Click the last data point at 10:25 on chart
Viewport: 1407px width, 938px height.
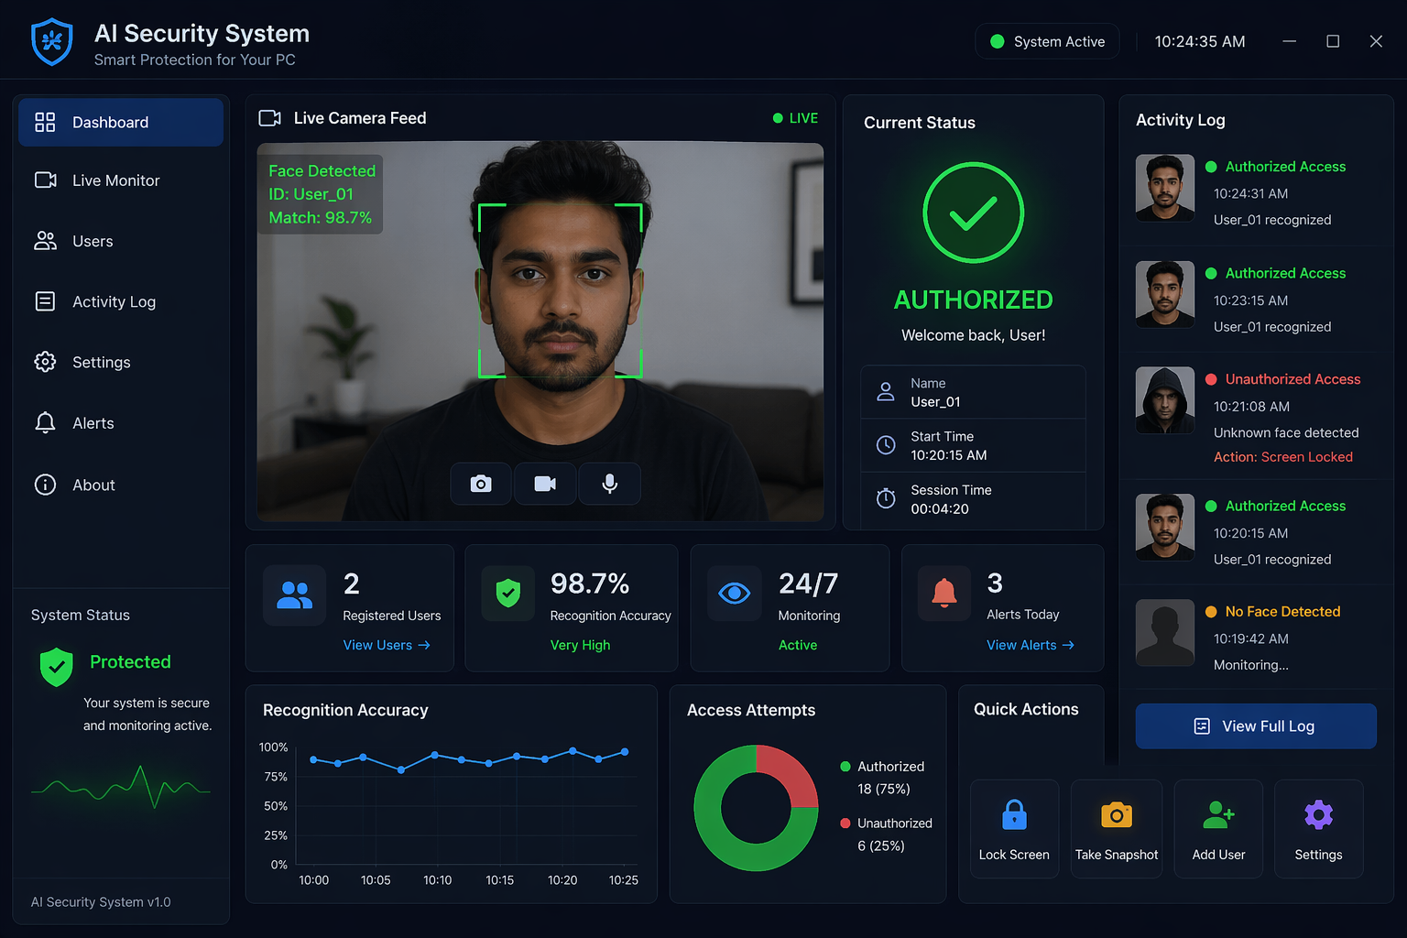pos(626,752)
